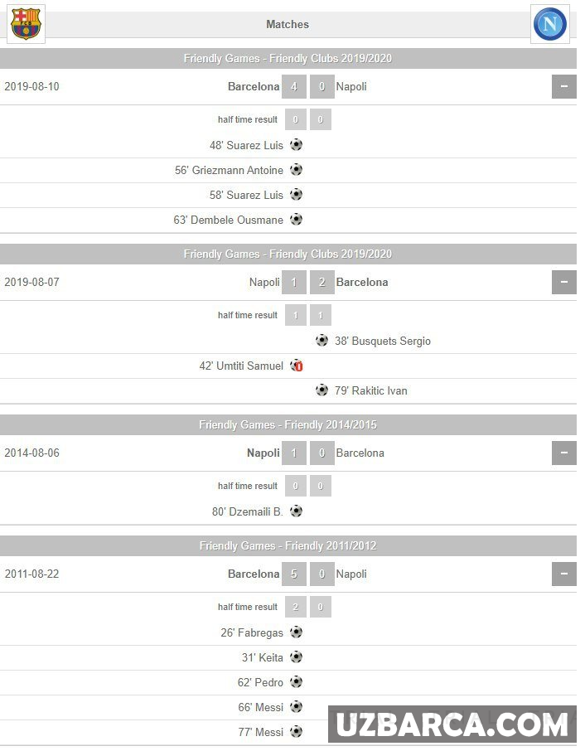Click goal ball icon beside 80' Dzemaili B.
This screenshot has width=585, height=751.
(296, 511)
